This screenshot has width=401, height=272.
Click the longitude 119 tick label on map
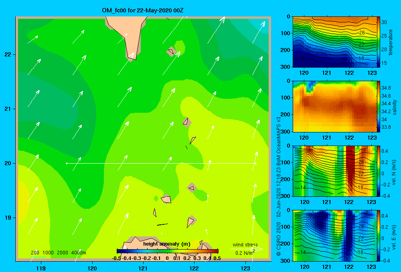(x=41, y=268)
